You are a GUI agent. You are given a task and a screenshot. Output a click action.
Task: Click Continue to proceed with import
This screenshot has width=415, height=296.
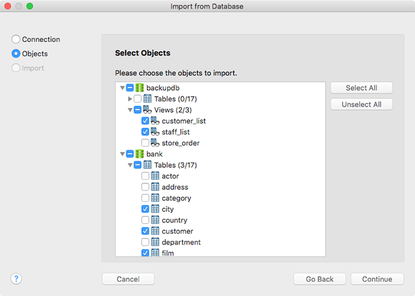(377, 279)
